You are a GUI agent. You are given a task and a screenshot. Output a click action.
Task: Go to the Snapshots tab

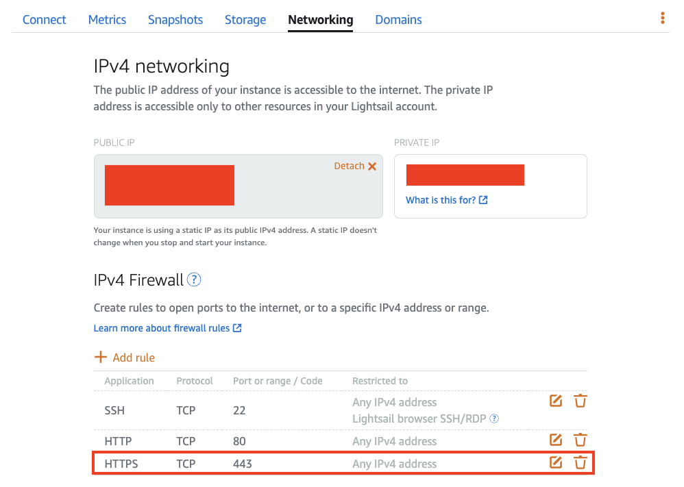[175, 20]
